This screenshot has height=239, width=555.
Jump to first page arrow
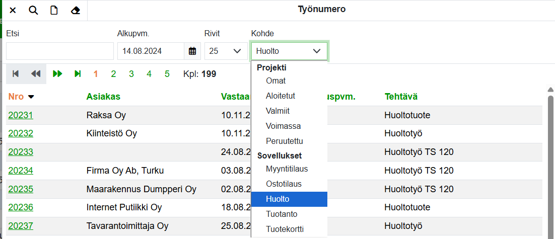(16, 74)
